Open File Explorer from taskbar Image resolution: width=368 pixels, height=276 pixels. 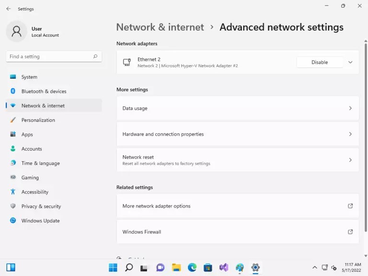point(176,267)
